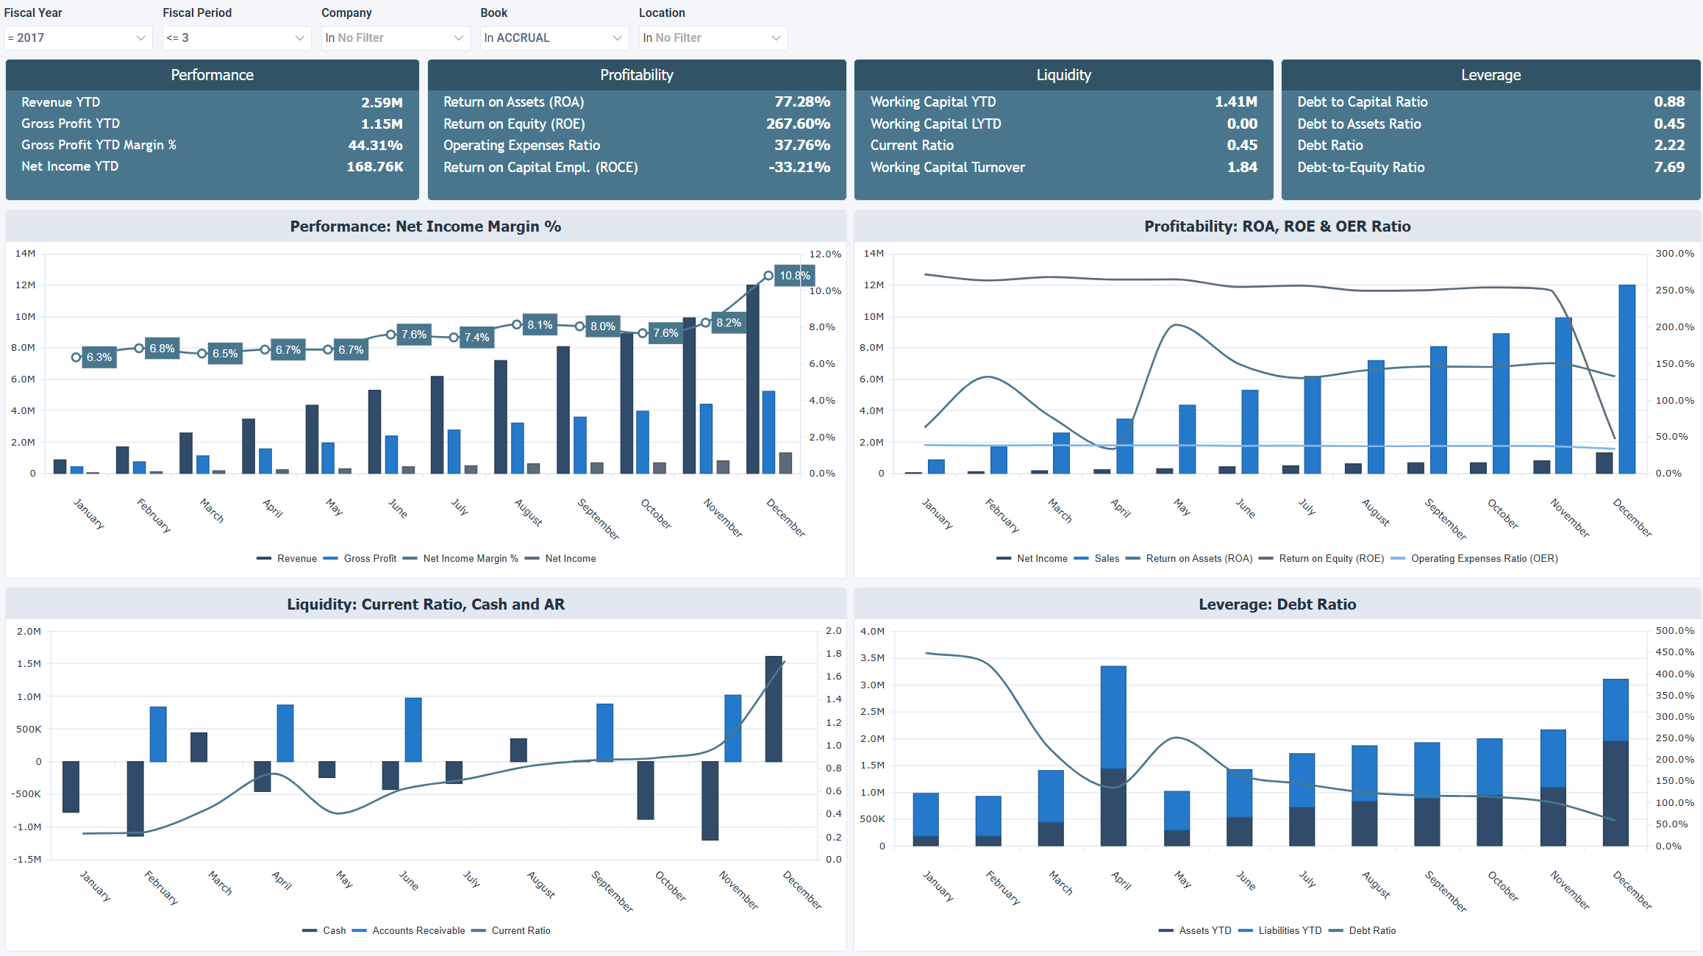The image size is (1703, 956).
Task: Toggle Assets YTD legend in Debt Ratio chart
Action: click(1205, 930)
